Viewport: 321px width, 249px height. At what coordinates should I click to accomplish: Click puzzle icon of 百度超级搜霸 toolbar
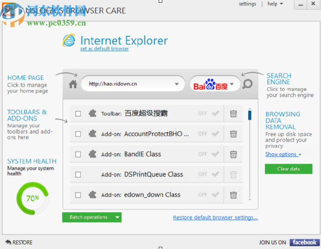click(x=92, y=113)
